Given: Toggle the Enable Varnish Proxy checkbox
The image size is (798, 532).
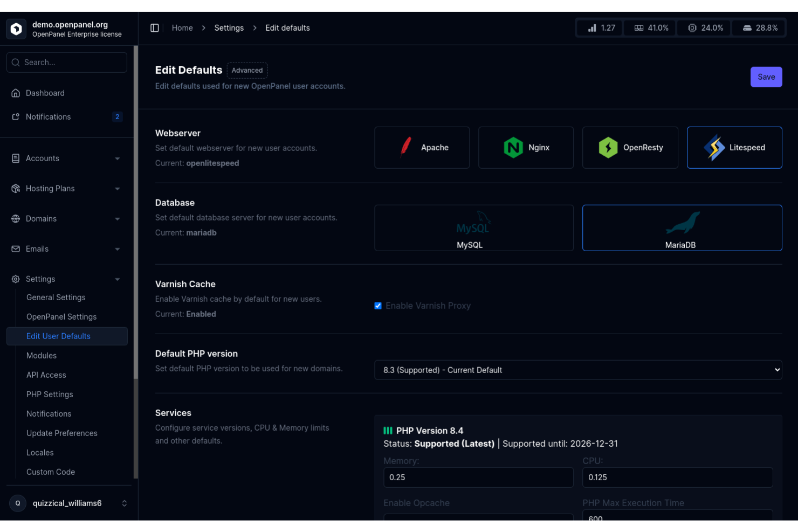Looking at the screenshot, I should coord(378,306).
